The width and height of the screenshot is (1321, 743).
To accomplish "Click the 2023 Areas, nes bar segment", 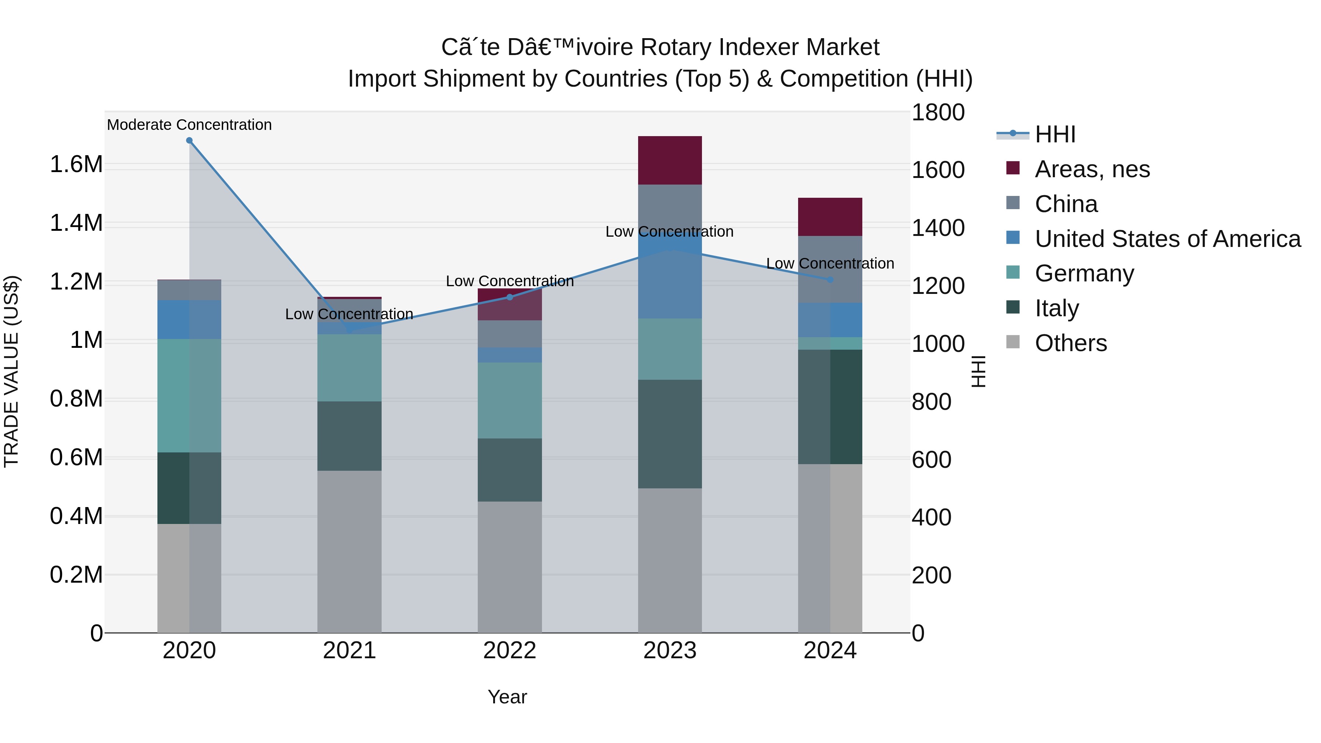I will pyautogui.click(x=670, y=160).
